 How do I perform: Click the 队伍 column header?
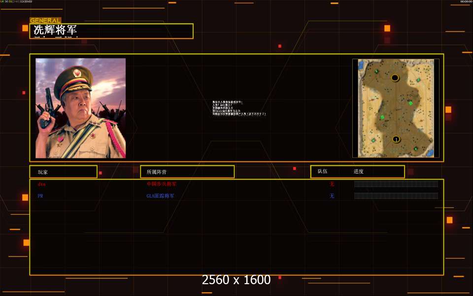(x=322, y=171)
